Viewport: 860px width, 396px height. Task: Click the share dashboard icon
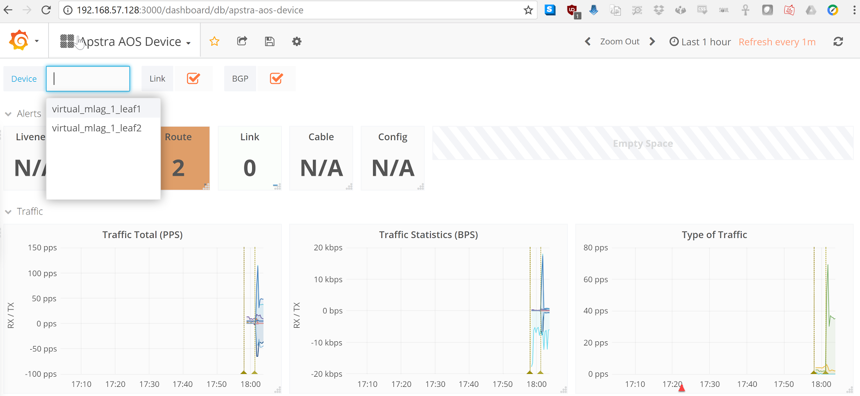click(x=242, y=41)
